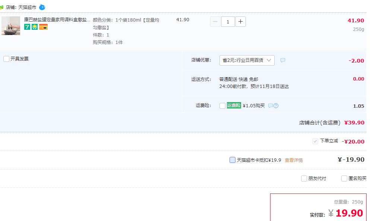Click the 41.90 unit price
The width and height of the screenshot is (370, 221).
pos(183,20)
